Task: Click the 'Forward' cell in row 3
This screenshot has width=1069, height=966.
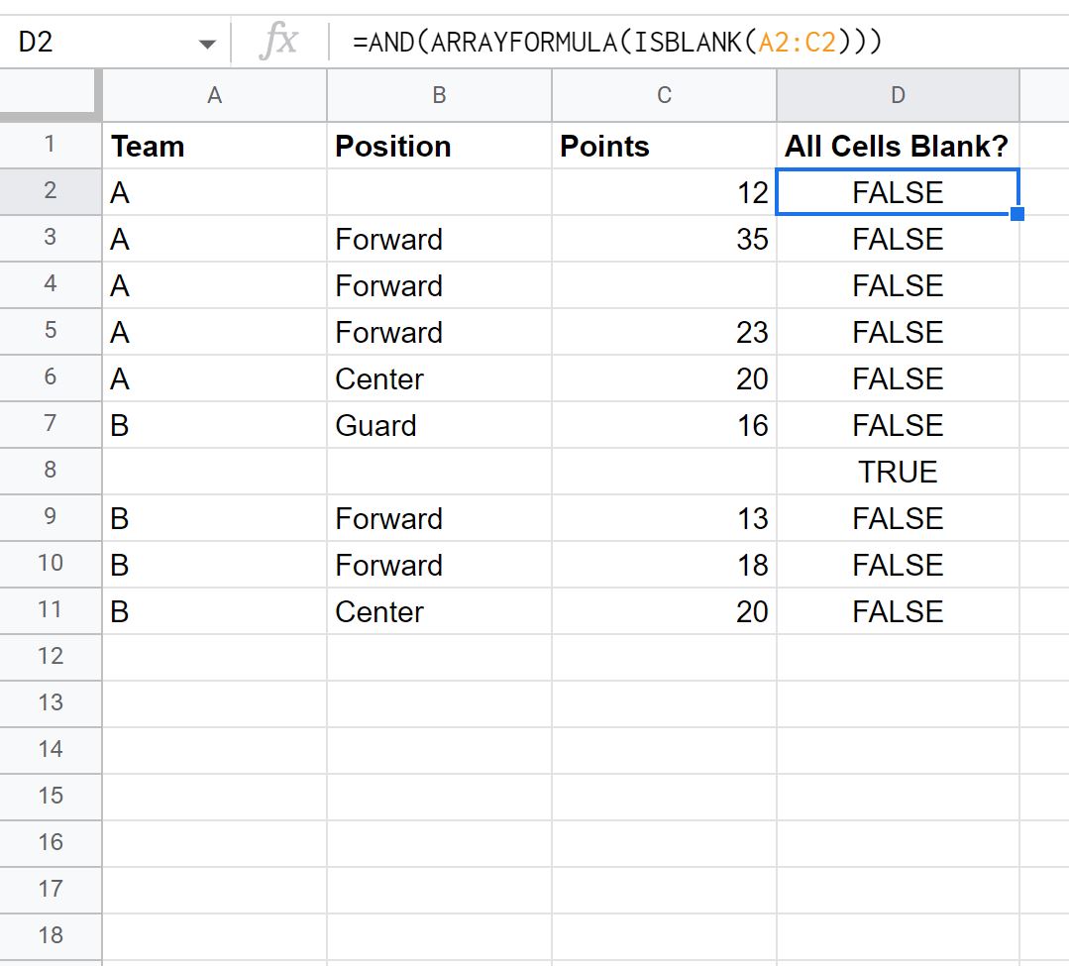Action: (439, 240)
